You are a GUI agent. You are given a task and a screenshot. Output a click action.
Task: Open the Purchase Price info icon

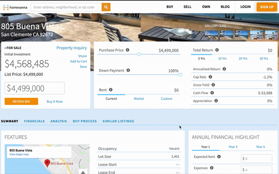pyautogui.click(x=127, y=50)
